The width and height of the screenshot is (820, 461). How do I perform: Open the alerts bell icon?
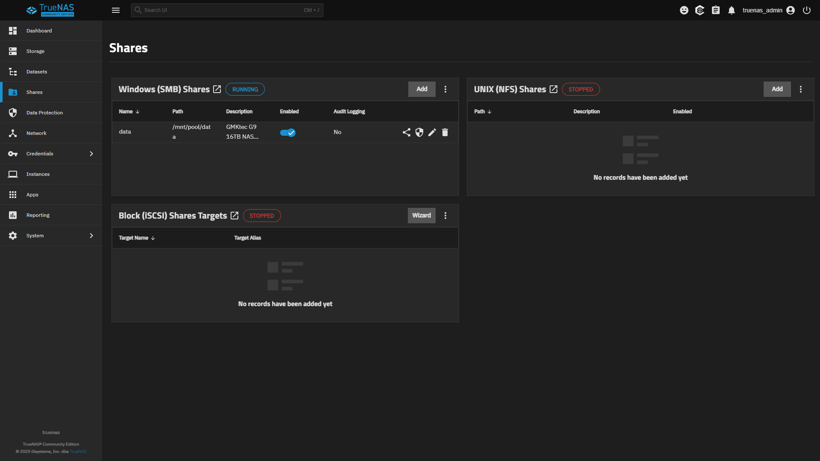[731, 10]
